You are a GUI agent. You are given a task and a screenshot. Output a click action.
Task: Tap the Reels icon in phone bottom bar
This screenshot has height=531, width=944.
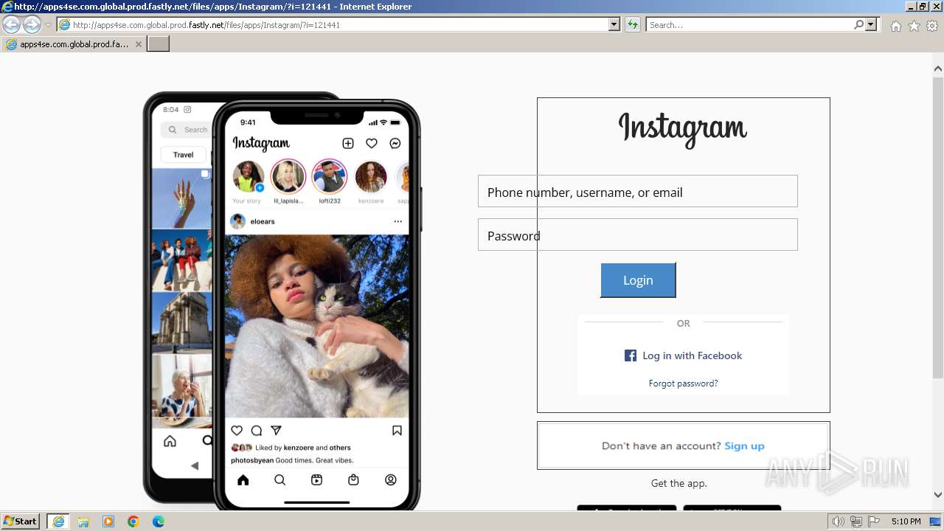tap(316, 480)
